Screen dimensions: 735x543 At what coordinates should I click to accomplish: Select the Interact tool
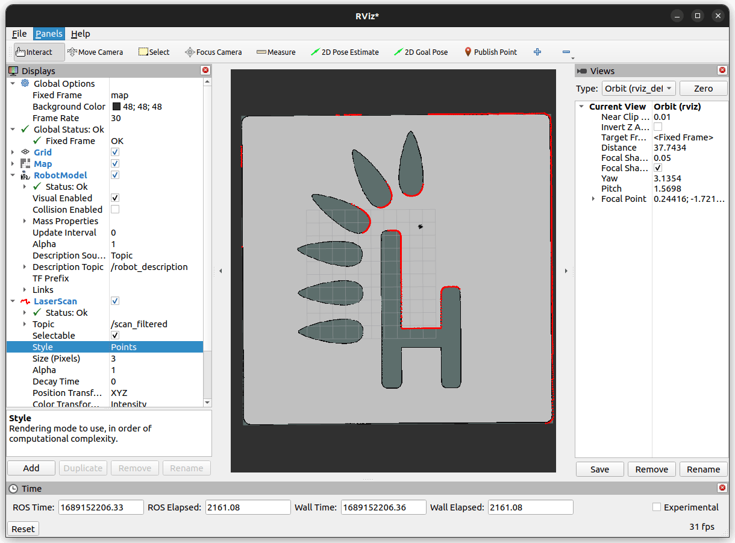pos(39,52)
